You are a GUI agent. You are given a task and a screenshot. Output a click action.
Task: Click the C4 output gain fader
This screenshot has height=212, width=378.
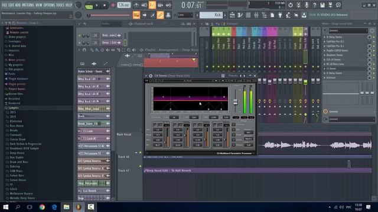(235, 102)
